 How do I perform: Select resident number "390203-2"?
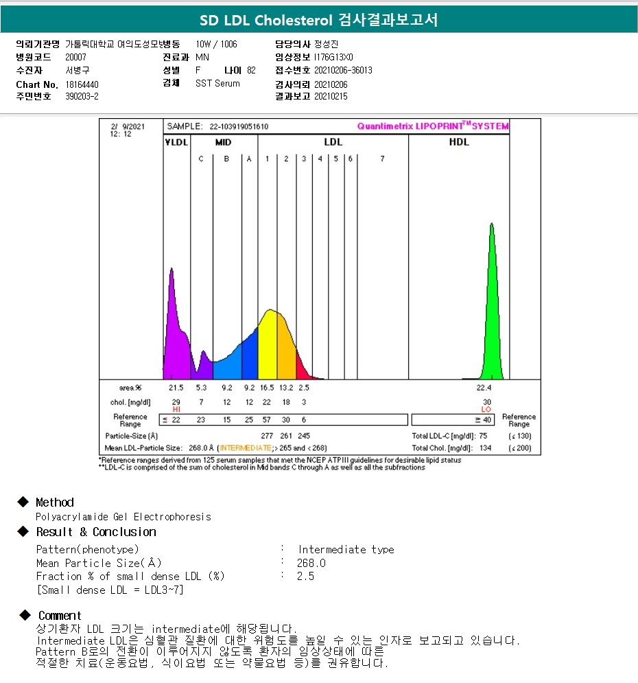(x=82, y=96)
